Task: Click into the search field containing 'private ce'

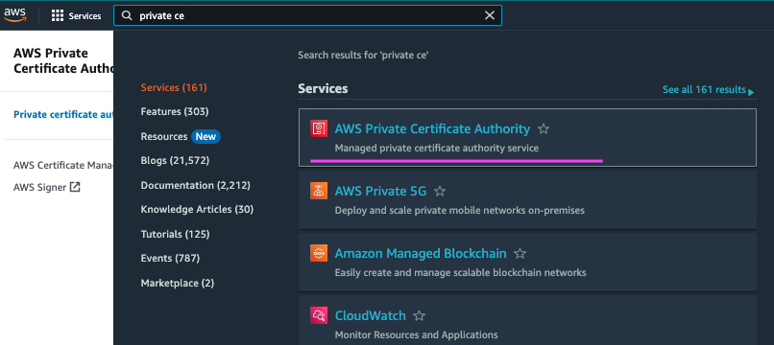Action: [307, 15]
